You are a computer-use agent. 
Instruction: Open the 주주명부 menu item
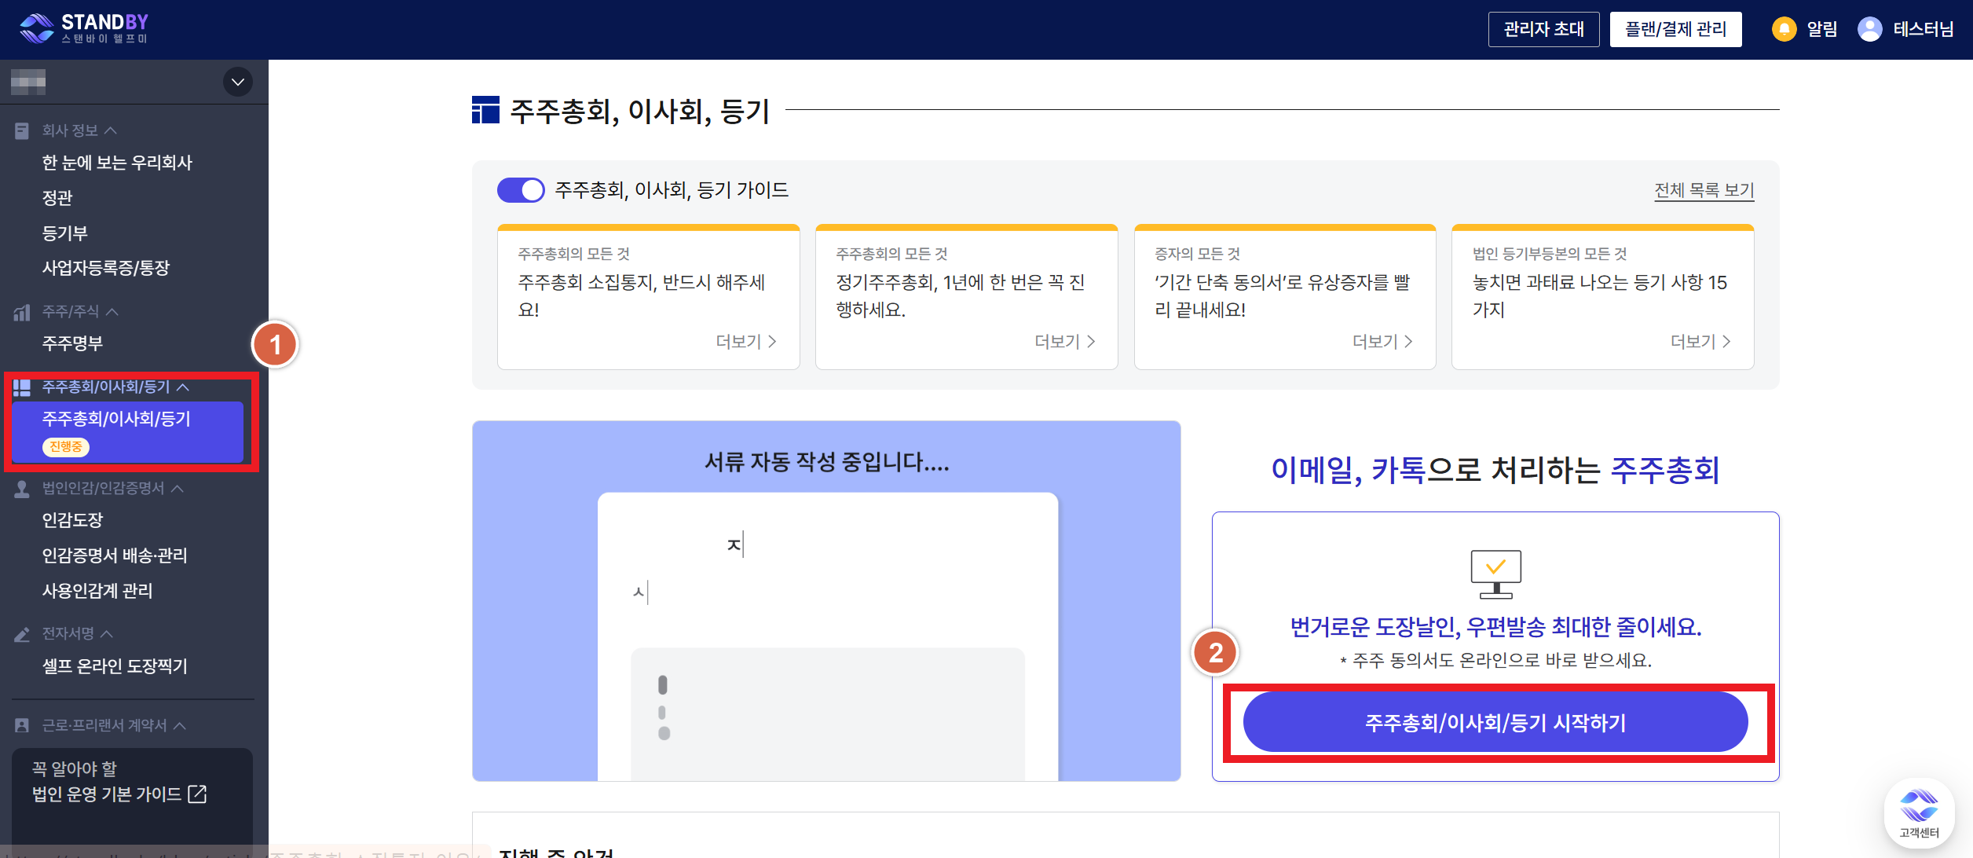click(x=72, y=343)
